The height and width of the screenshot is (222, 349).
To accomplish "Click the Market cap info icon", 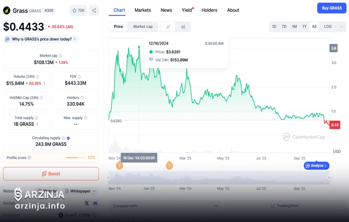I will click(60, 56).
